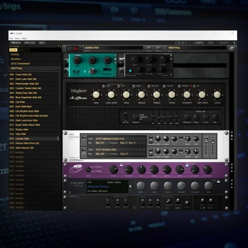Click the Room Thing MIX knob
Image resolution: width=248 pixels, height=248 pixels.
tap(208, 186)
